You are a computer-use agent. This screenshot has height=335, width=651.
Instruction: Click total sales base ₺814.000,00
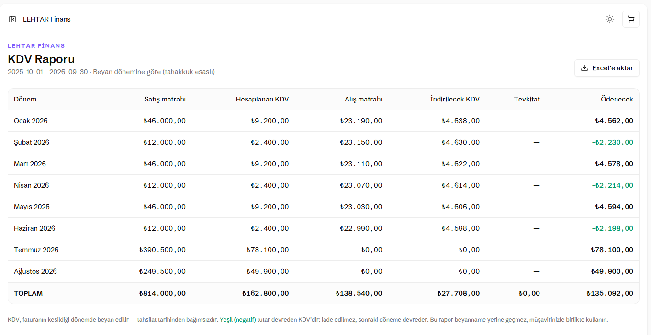coord(163,293)
